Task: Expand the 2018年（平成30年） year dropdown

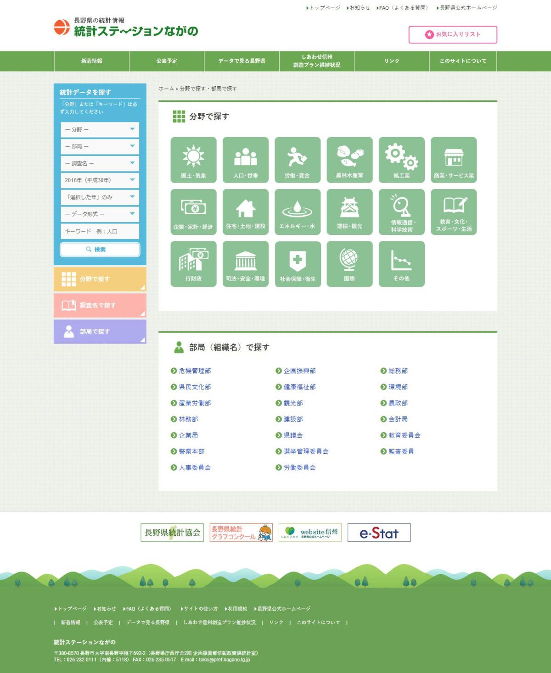Action: (x=100, y=180)
